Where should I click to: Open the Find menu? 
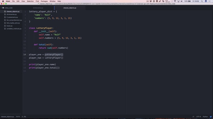tap(37, 1)
